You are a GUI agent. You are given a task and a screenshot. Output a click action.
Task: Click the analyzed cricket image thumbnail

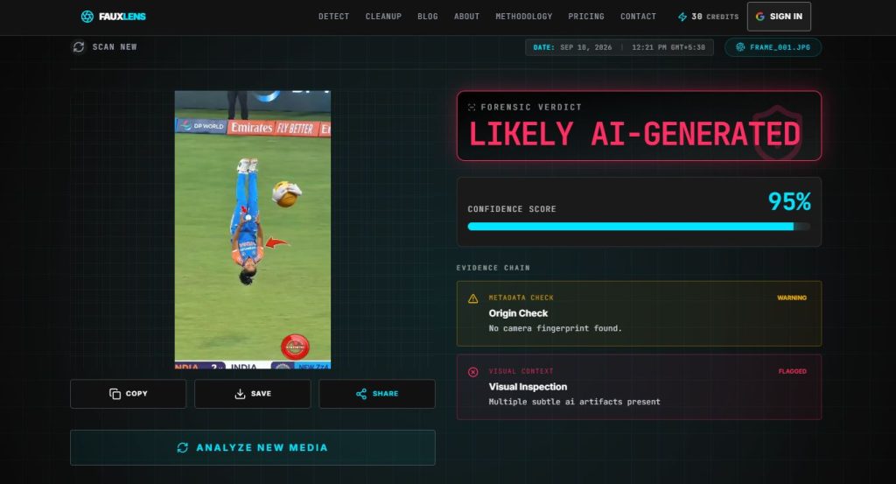point(253,229)
